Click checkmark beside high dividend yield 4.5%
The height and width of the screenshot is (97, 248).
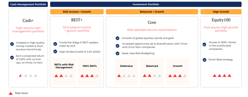(55, 52)
